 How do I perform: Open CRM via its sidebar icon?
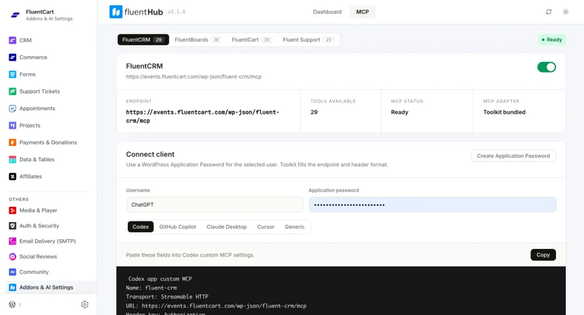13,40
